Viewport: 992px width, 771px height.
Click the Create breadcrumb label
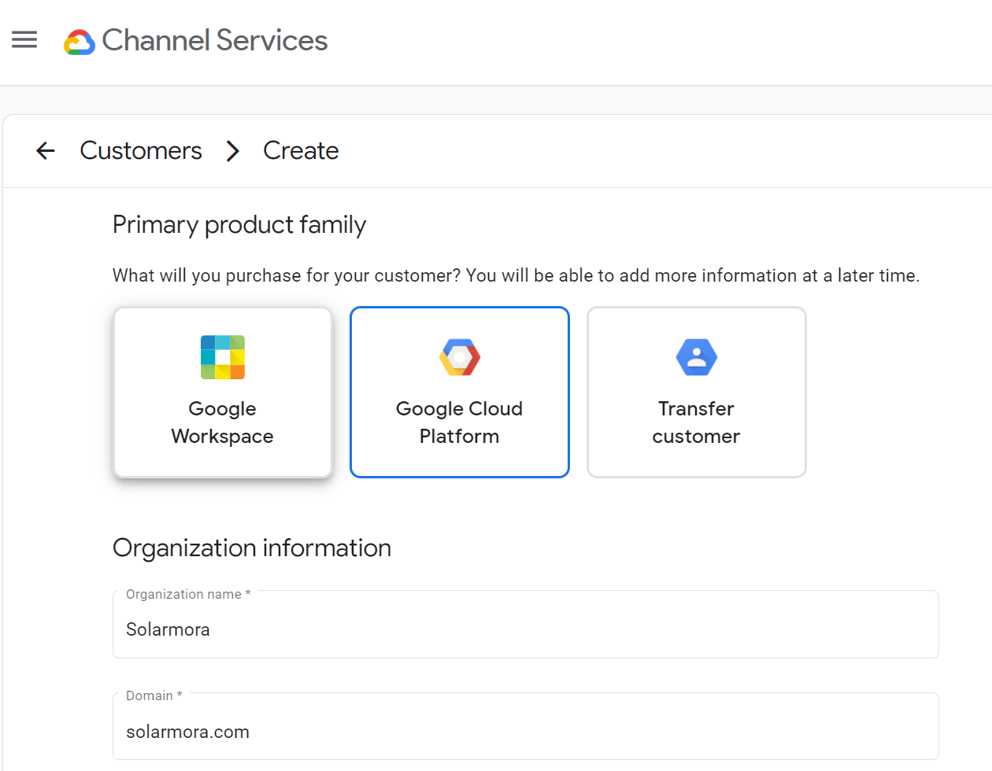click(301, 150)
